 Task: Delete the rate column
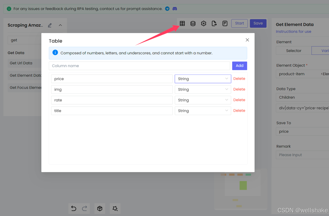tap(239, 100)
